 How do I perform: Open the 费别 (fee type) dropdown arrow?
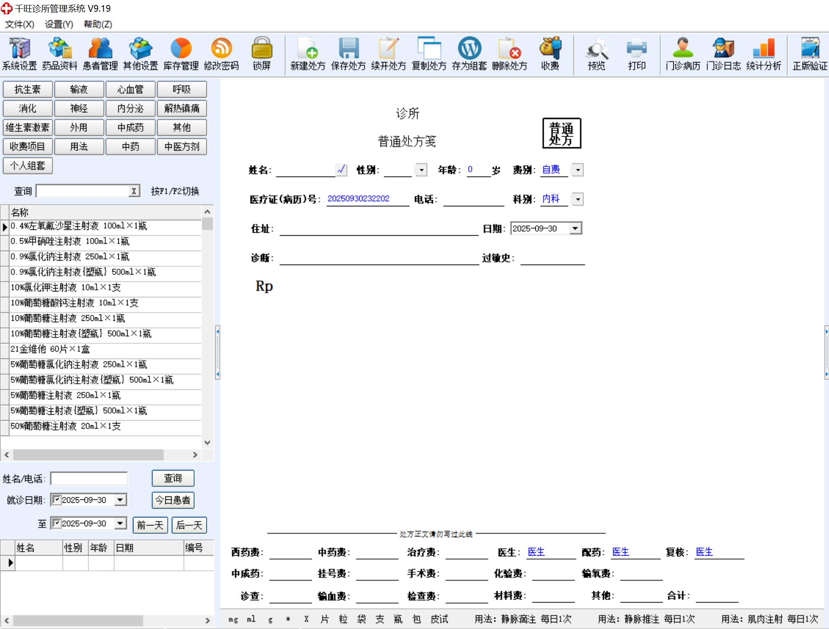pos(578,170)
